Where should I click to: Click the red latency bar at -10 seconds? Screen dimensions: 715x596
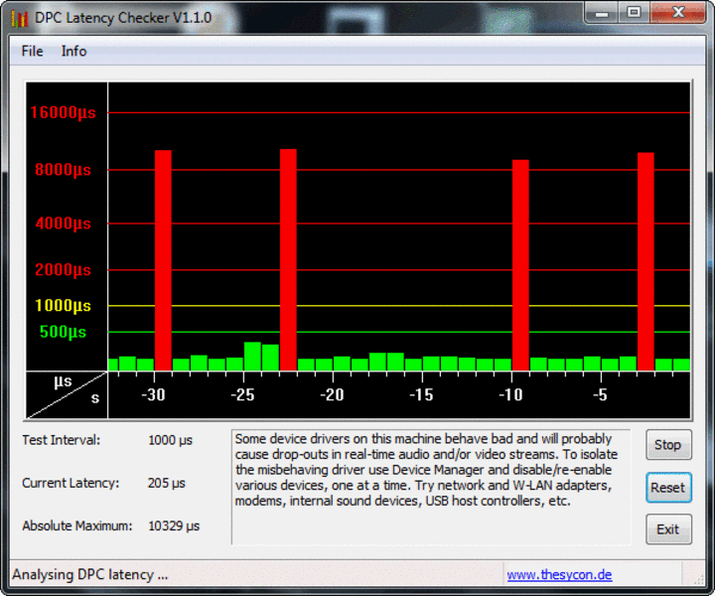520,265
